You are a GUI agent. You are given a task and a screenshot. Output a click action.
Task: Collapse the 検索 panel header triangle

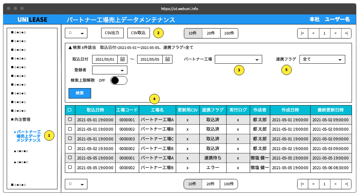[x=70, y=48]
